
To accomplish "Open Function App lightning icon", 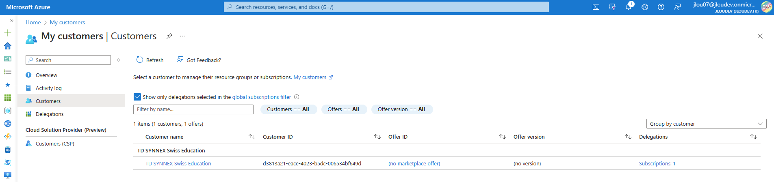I will point(8,137).
